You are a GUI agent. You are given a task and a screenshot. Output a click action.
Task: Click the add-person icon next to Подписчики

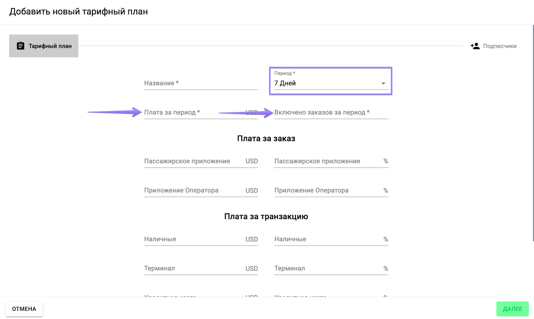[475, 46]
